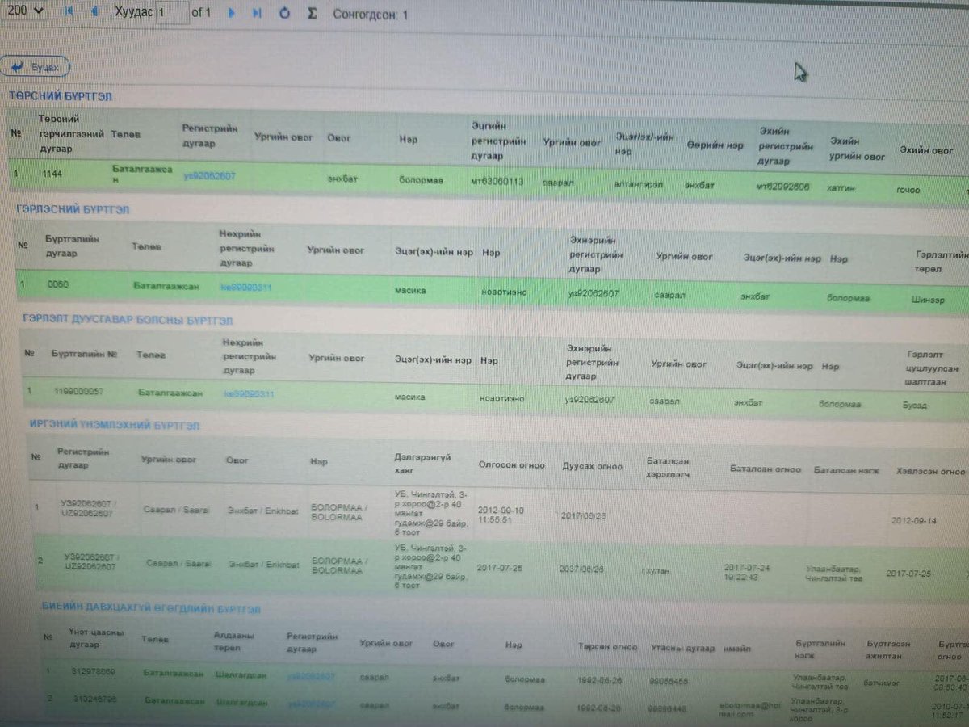Select the Сонгогдсон: 1 selection counter

coord(371,15)
